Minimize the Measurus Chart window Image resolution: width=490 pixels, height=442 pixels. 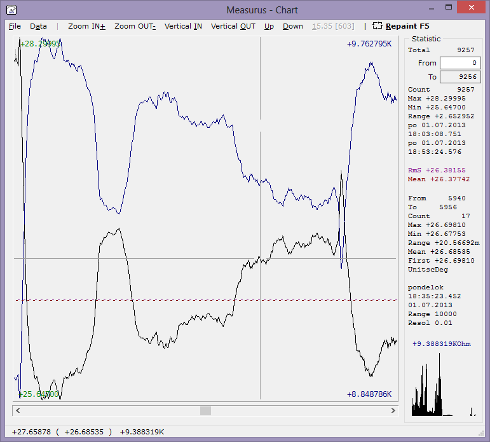(x=432, y=8)
